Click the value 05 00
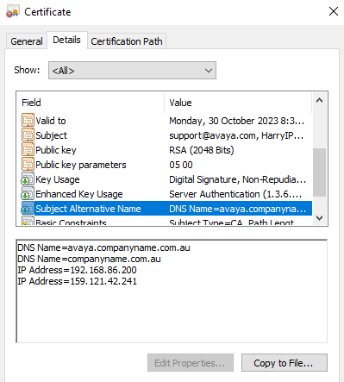Viewport: 344px width, 382px height. click(181, 165)
